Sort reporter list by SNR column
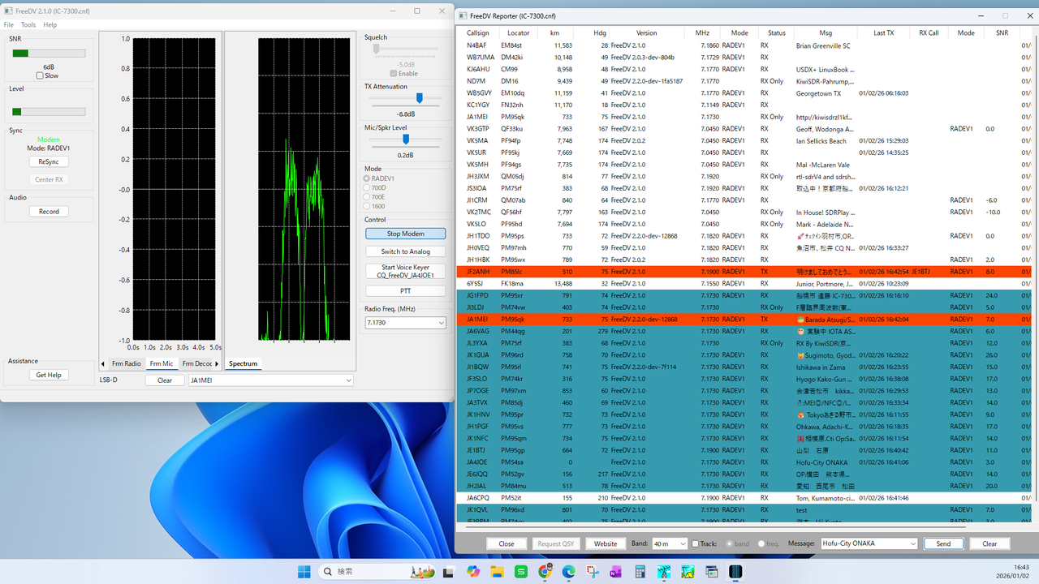The width and height of the screenshot is (1039, 584). coord(1002,33)
